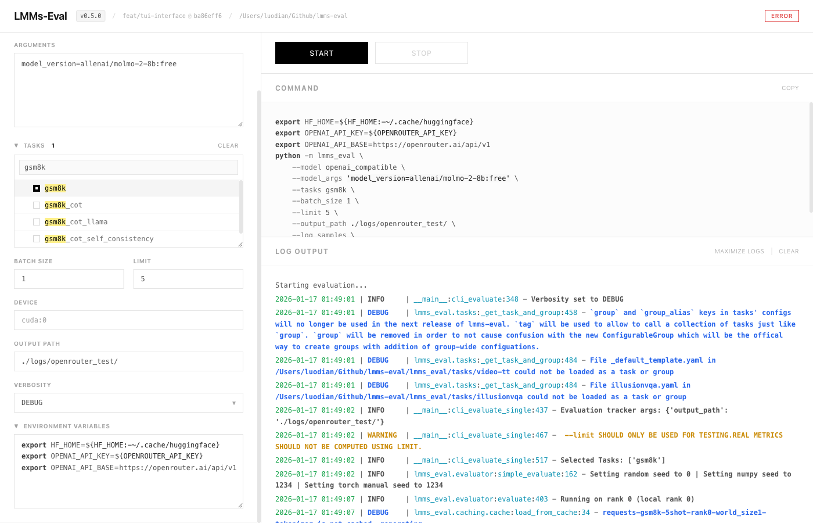This screenshot has height=523, width=813.
Task: Click the STOP button
Action: tap(422, 53)
